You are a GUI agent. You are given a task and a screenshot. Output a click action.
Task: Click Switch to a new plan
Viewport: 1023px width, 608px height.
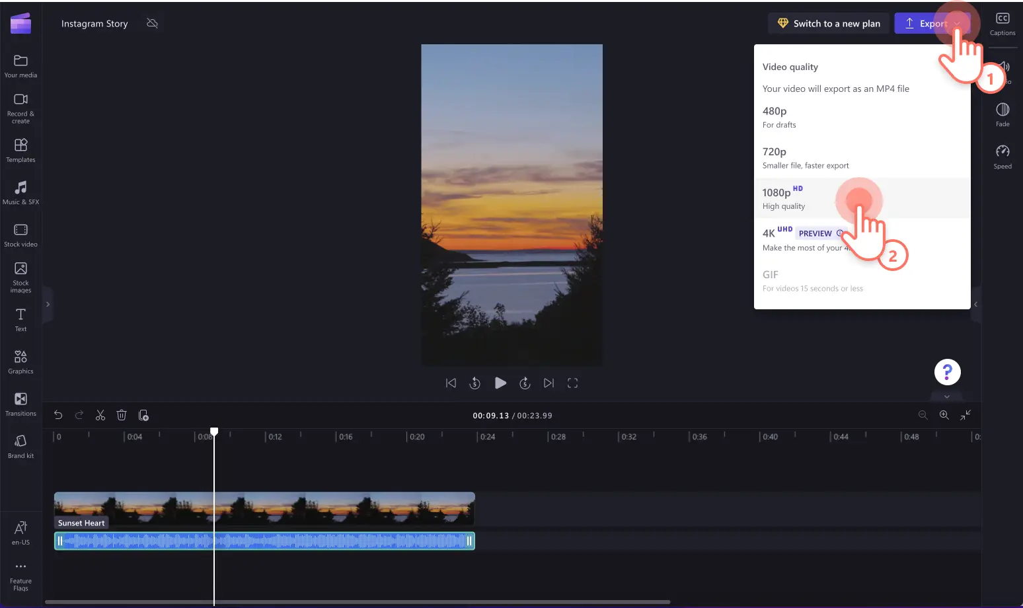829,24
